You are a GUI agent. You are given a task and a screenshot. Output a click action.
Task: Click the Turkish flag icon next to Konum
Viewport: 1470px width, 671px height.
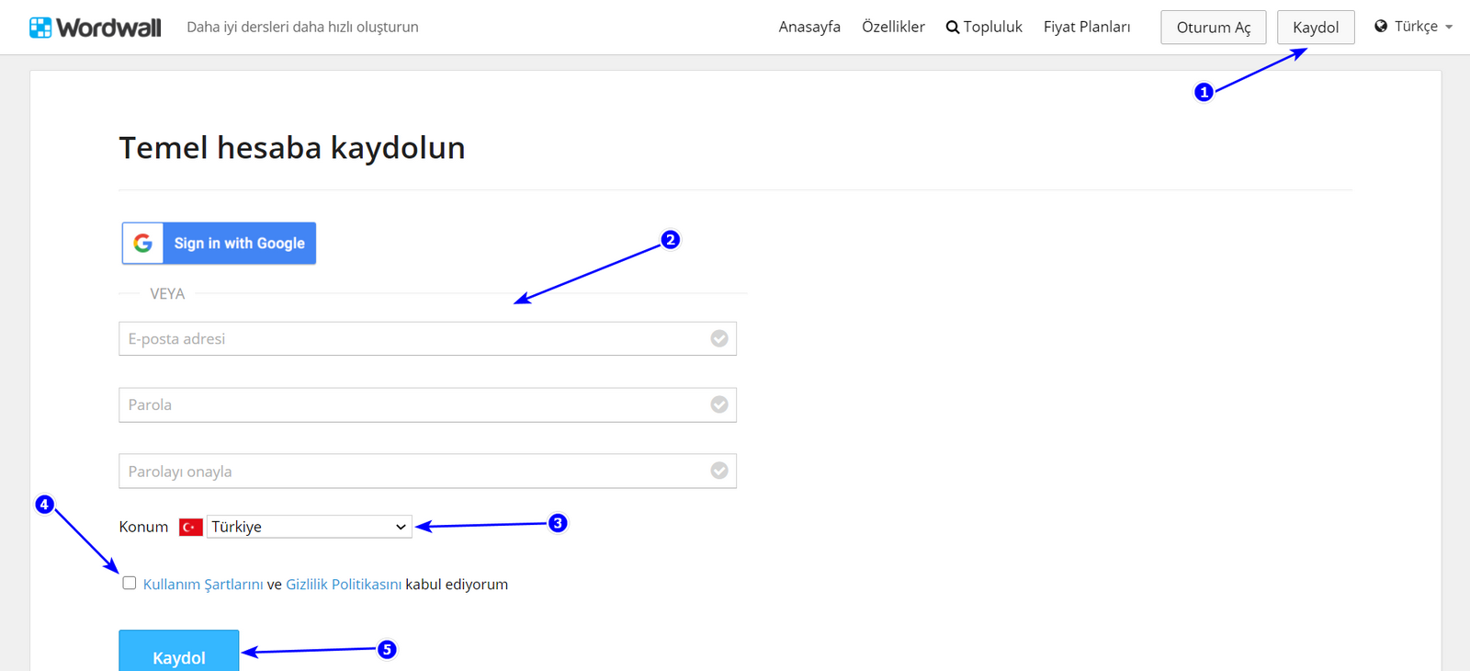[x=190, y=527]
